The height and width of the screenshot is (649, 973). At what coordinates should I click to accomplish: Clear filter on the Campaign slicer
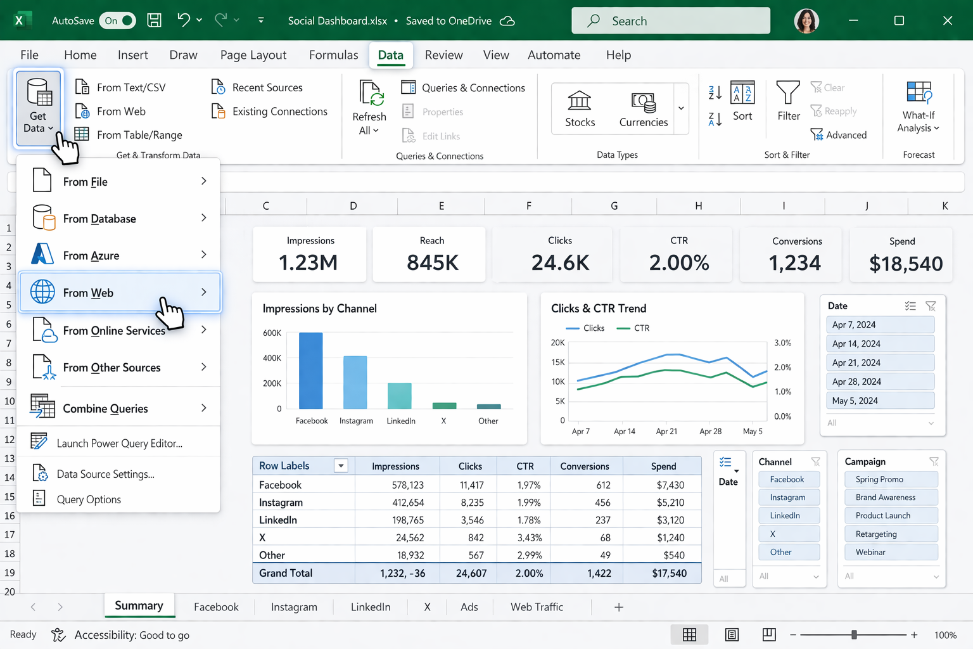[934, 461]
